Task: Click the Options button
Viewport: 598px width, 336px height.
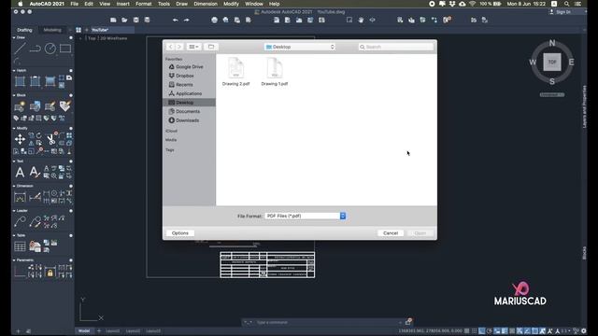Action: (180, 233)
